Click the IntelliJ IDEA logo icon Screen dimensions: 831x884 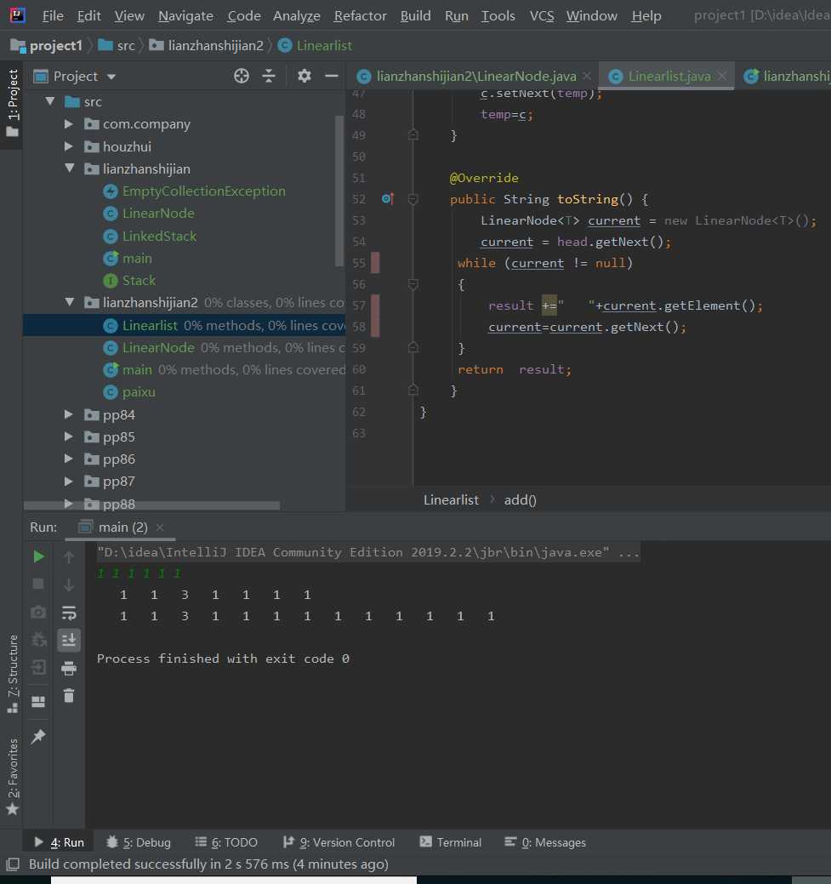[x=18, y=15]
